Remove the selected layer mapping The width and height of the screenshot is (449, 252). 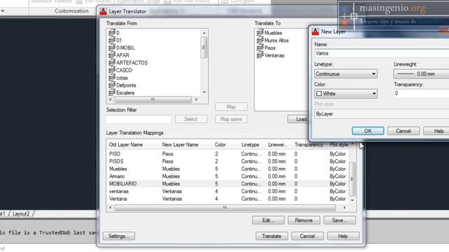point(304,220)
